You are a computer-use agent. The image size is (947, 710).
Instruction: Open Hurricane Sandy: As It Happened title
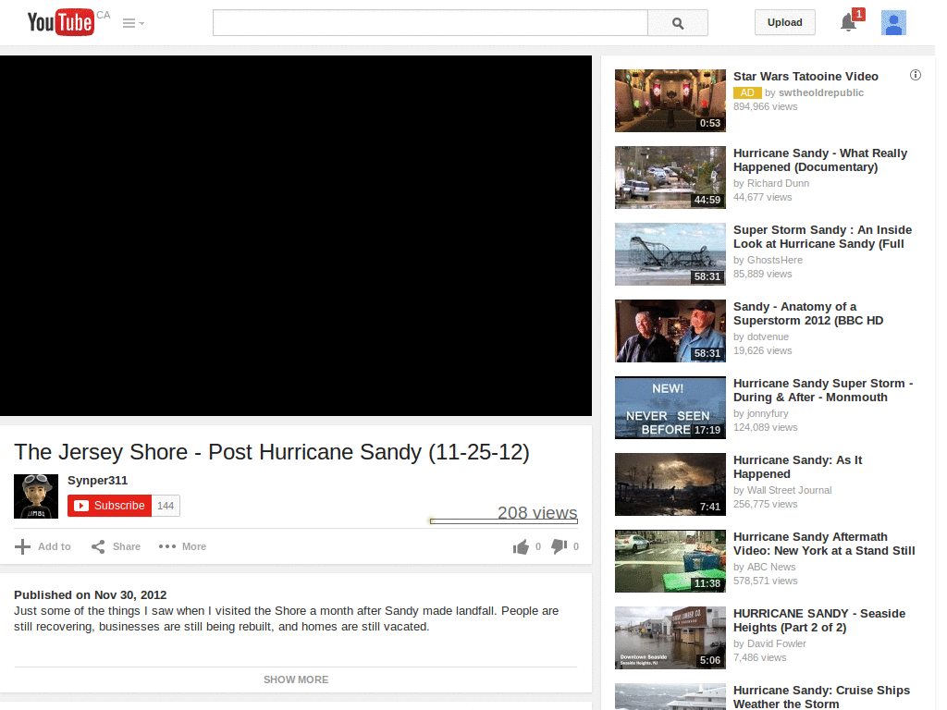tap(798, 467)
